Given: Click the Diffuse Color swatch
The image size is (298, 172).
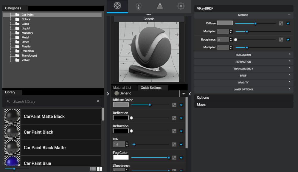Looking at the screenshot, I should (x=121, y=105).
